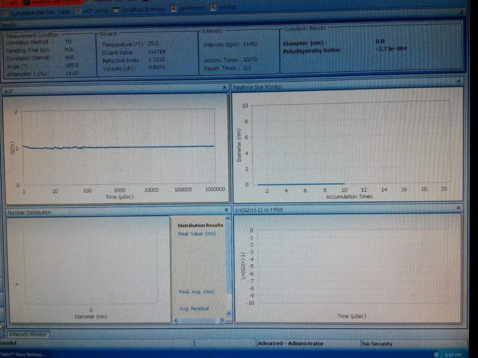This screenshot has height=358, width=478.
Task: Open the ACF Listing view
Action: click(x=91, y=11)
